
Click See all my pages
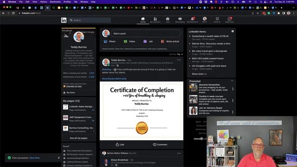78,138
